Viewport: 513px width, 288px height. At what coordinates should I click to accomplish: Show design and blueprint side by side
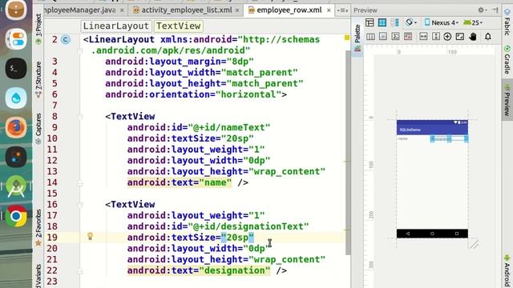coord(394,22)
